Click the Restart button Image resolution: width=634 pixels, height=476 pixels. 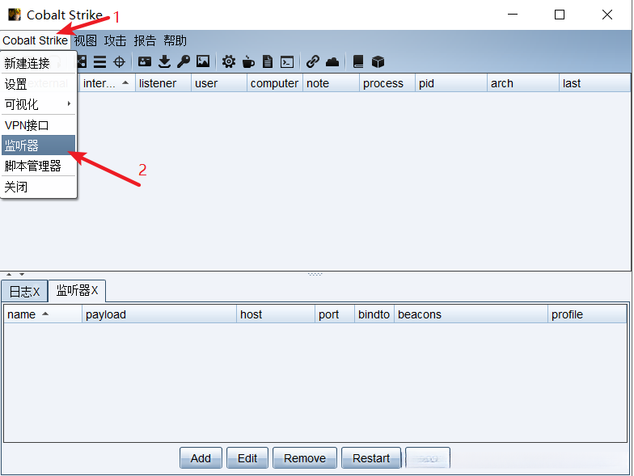pyautogui.click(x=371, y=458)
